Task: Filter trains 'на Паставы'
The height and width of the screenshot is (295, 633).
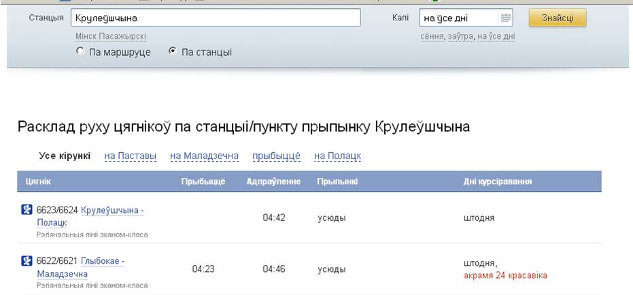Action: (x=131, y=156)
